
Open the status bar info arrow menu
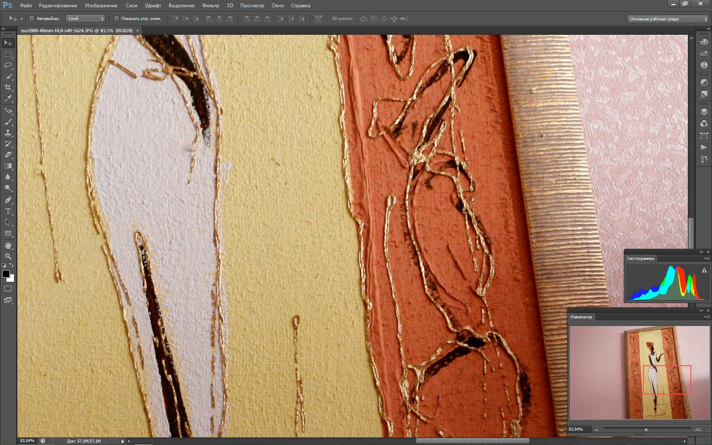point(123,441)
